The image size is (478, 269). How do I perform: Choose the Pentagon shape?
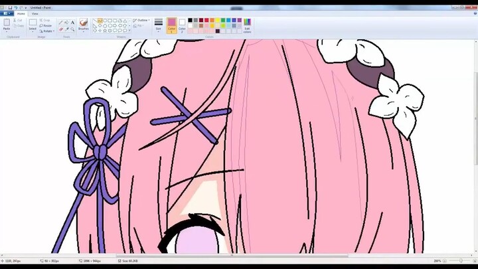(105, 26)
